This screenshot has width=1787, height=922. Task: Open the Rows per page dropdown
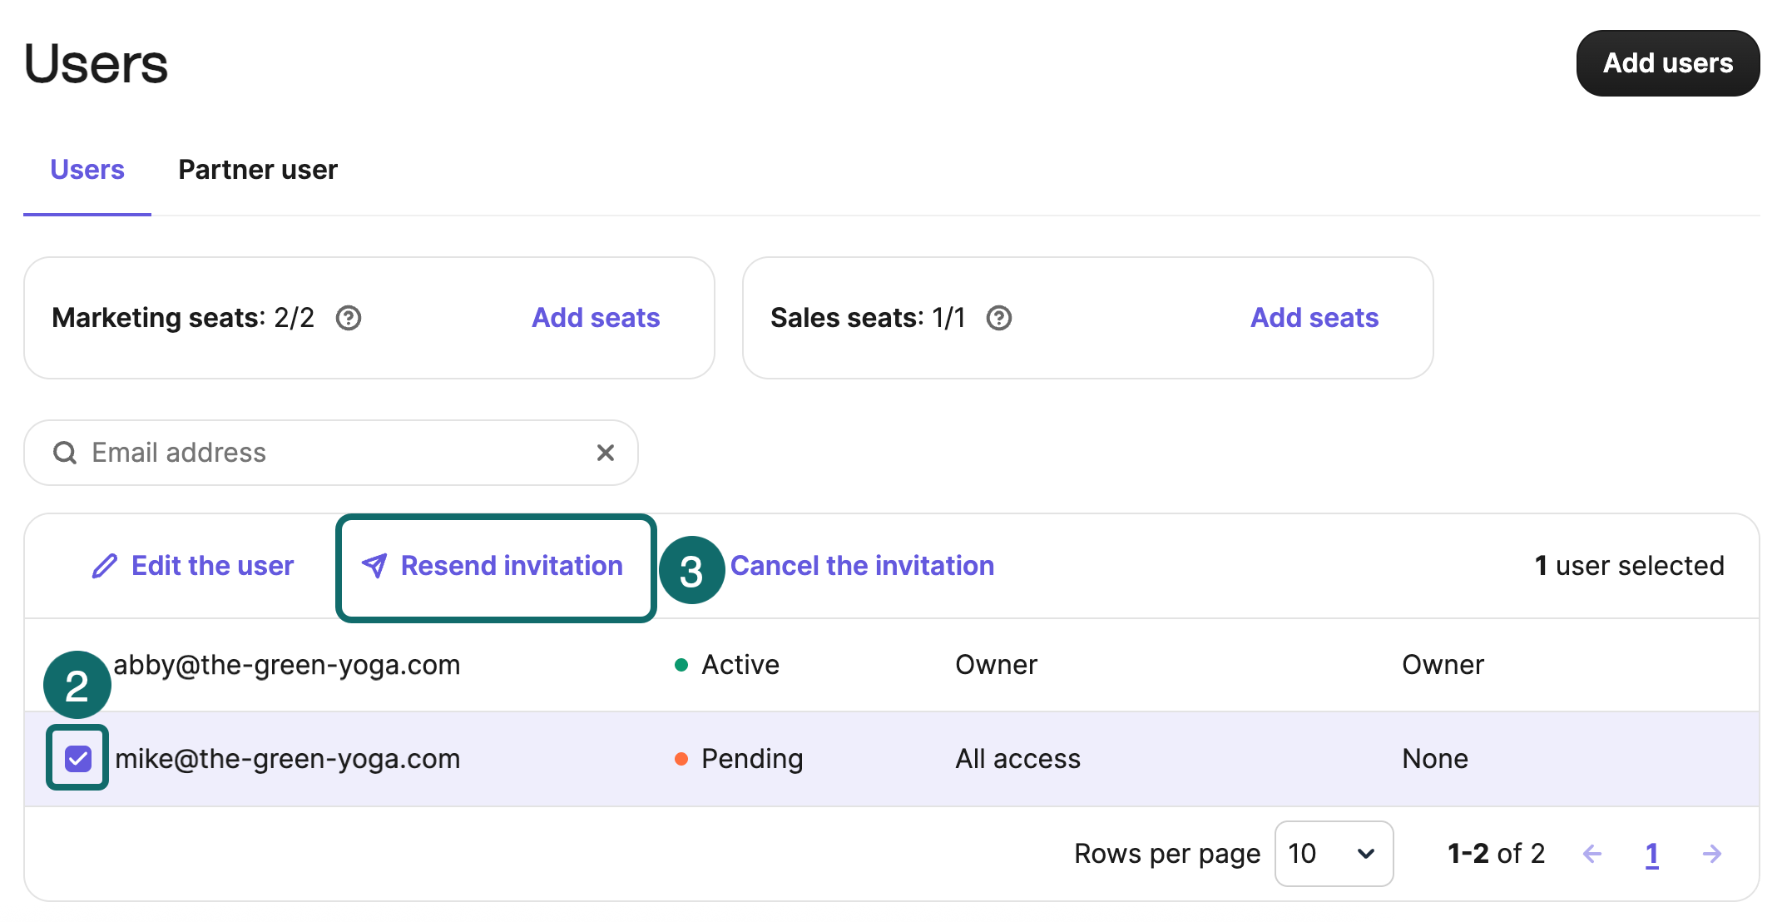[1334, 854]
